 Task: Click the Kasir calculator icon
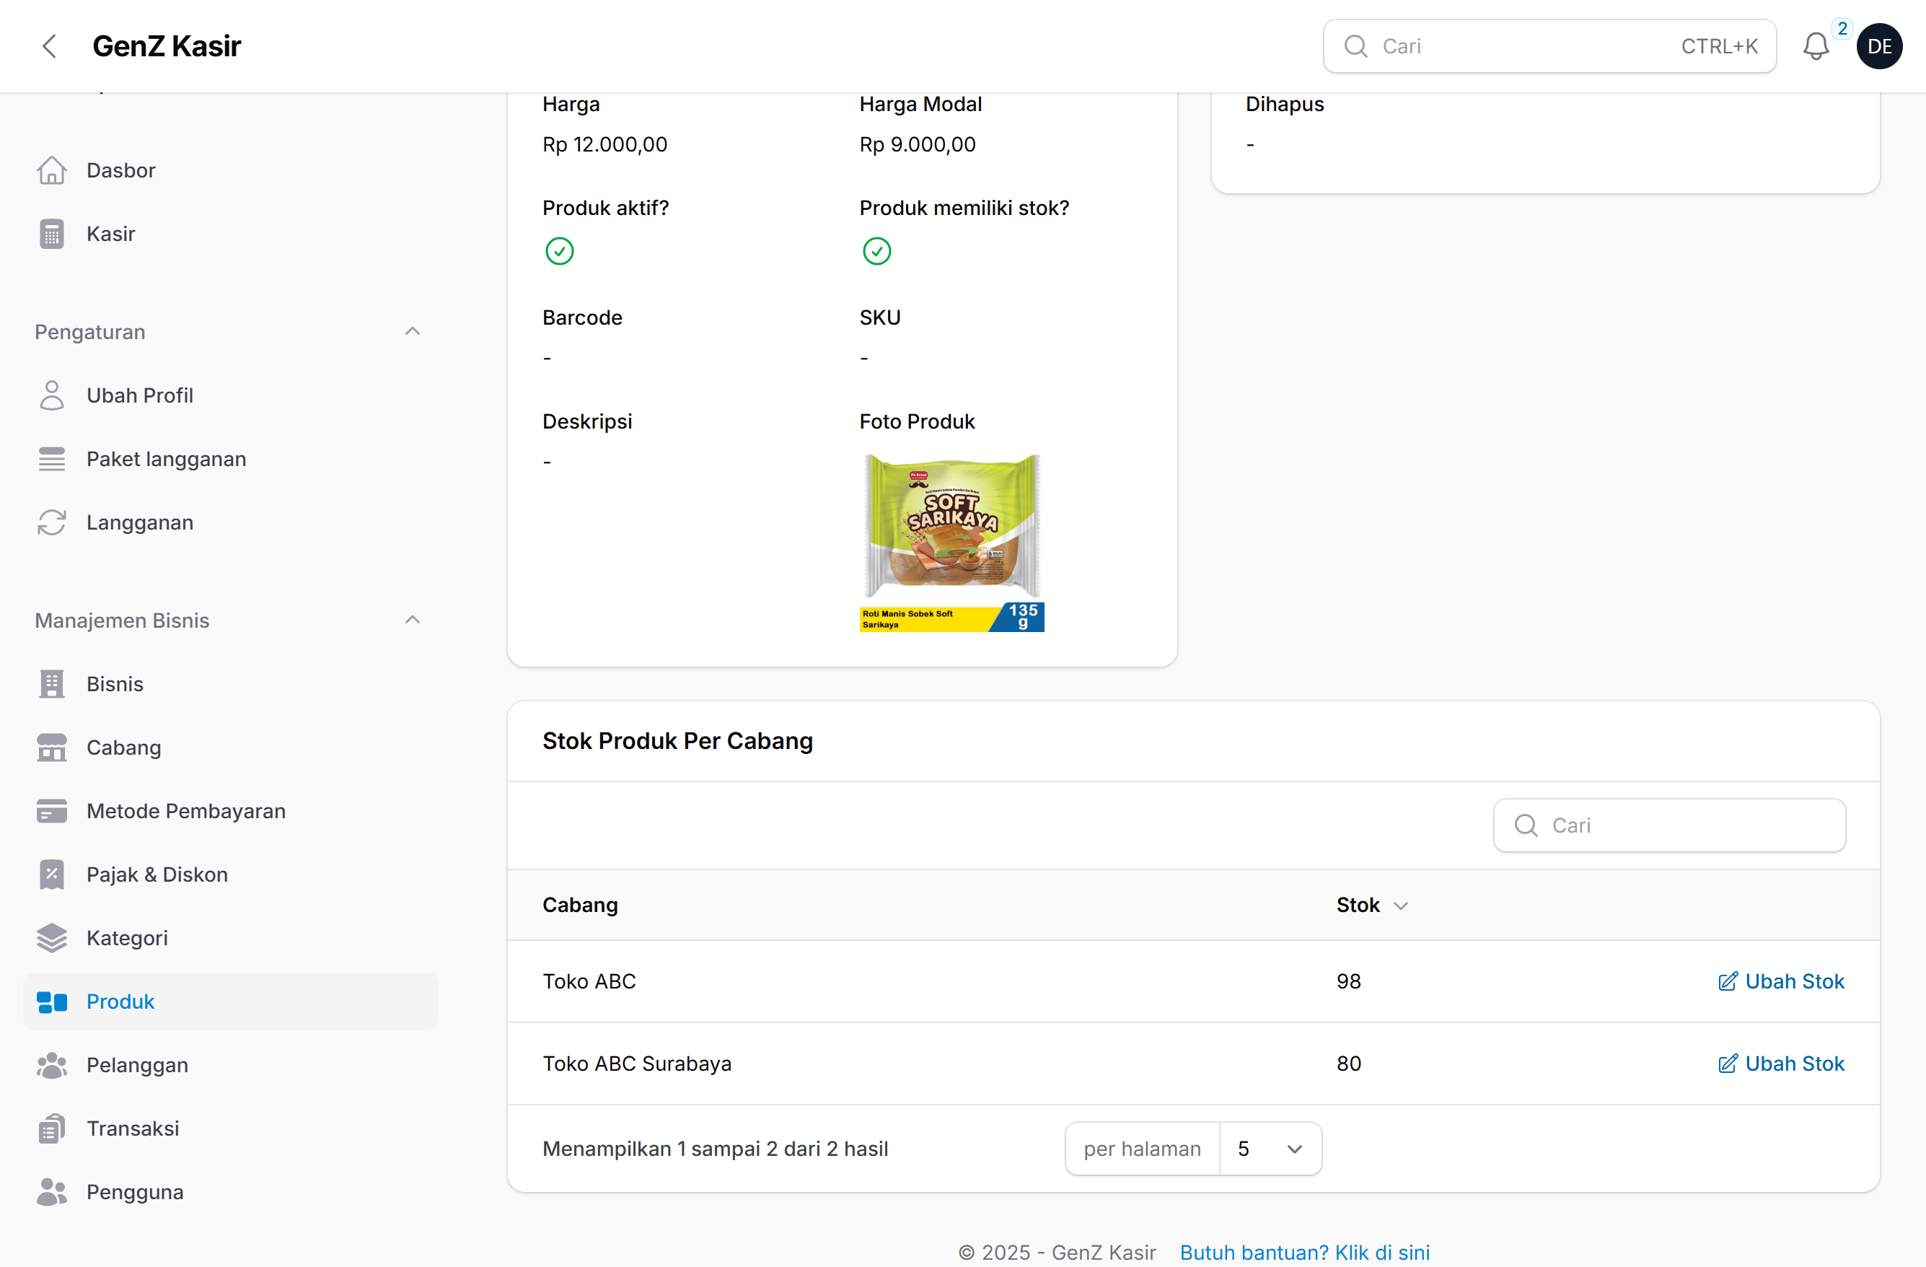pos(52,234)
